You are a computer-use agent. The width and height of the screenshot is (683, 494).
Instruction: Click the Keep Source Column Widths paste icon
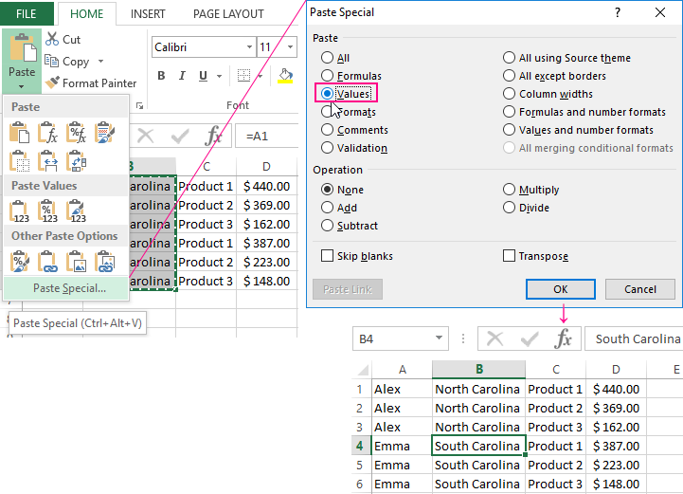[49, 161]
